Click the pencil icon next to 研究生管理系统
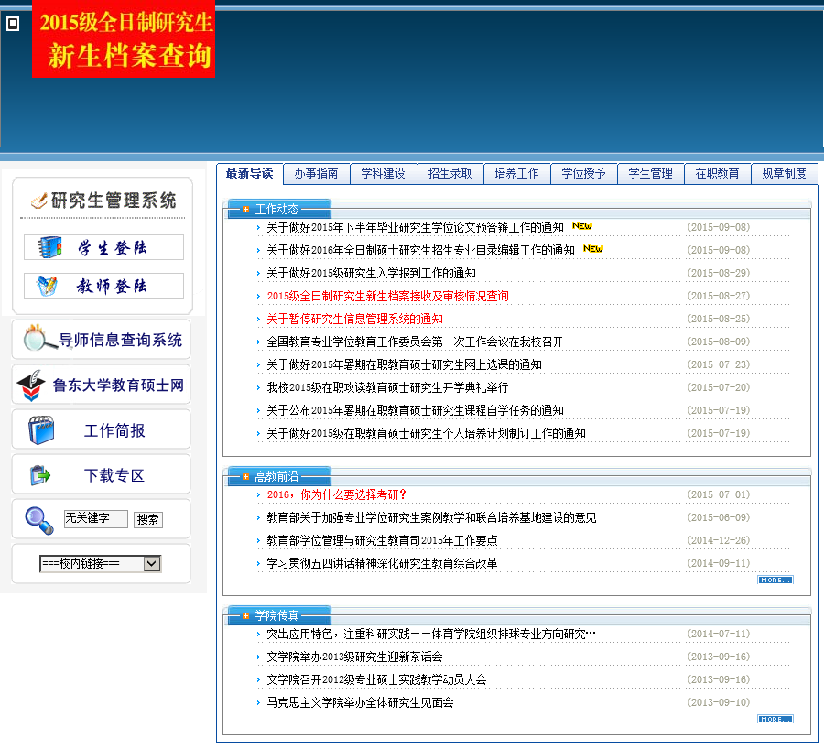This screenshot has width=824, height=749. pos(38,201)
